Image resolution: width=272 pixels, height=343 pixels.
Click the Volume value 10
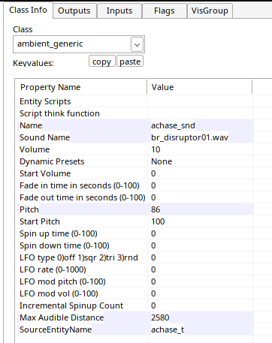[156, 149]
